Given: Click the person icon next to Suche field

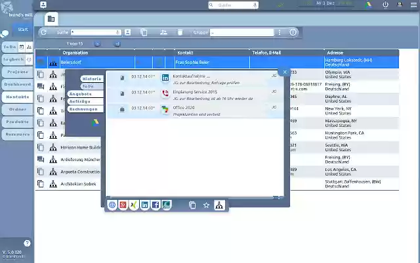Looking at the screenshot, I should (x=128, y=32).
